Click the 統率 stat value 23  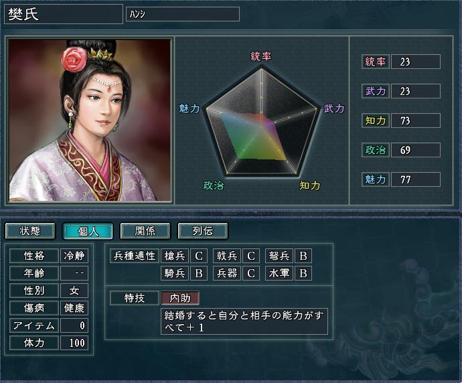click(x=415, y=62)
